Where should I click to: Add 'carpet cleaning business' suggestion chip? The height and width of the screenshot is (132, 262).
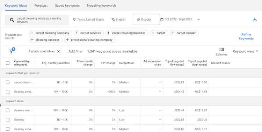coord(127,33)
